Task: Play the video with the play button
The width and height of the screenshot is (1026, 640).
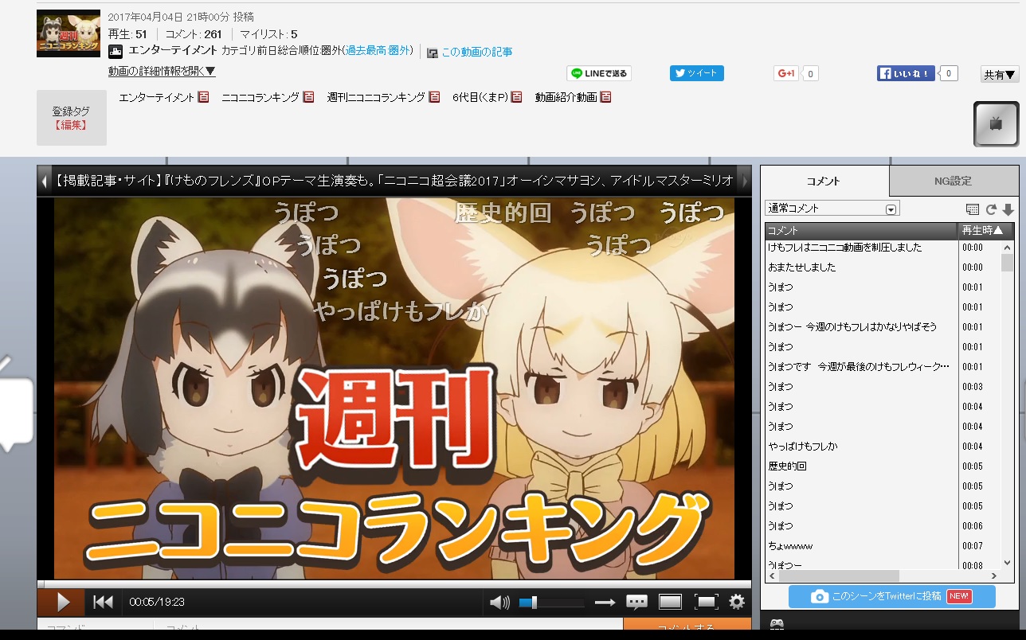Action: pyautogui.click(x=63, y=603)
